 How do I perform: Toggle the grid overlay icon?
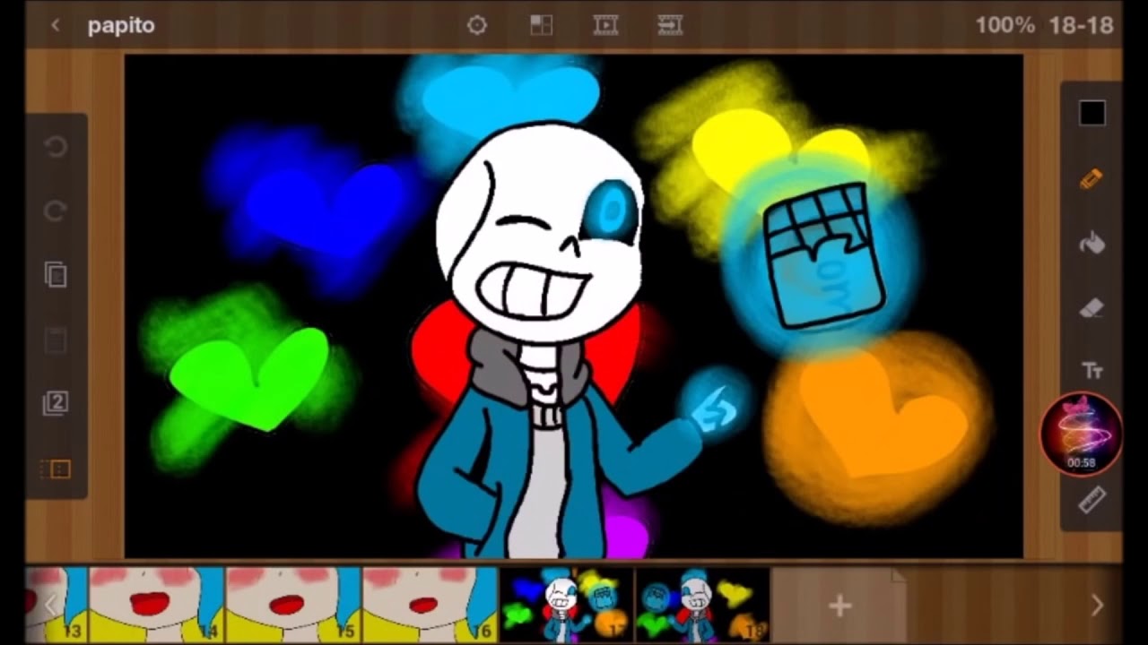click(541, 25)
